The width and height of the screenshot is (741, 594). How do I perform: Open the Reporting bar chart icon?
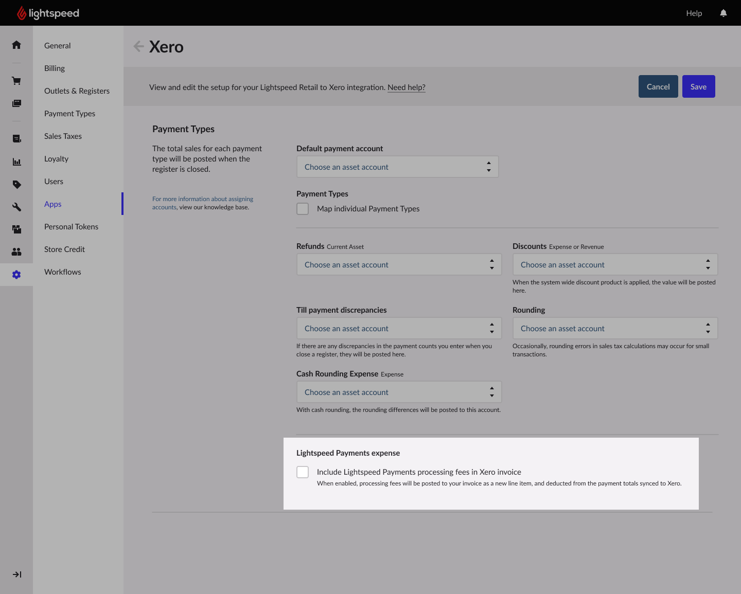click(16, 161)
